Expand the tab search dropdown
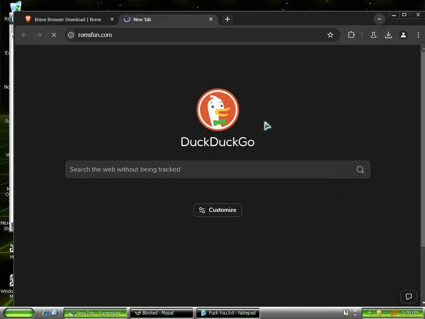This screenshot has height=319, width=425. [379, 19]
